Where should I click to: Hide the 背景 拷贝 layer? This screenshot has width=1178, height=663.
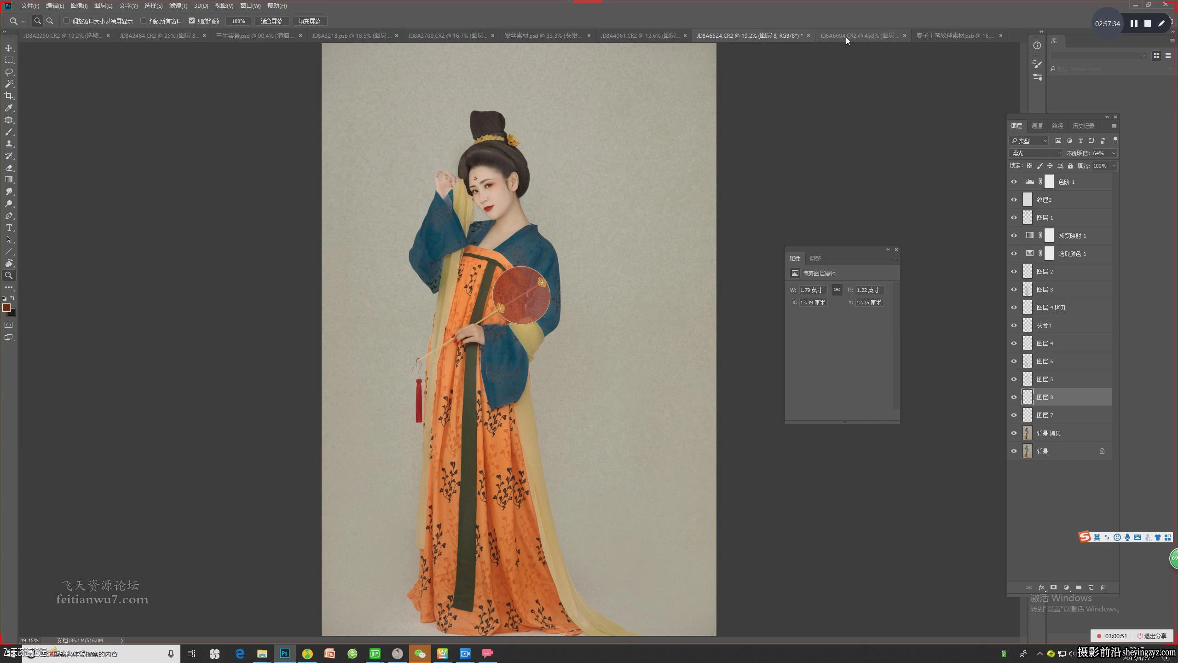click(1014, 433)
